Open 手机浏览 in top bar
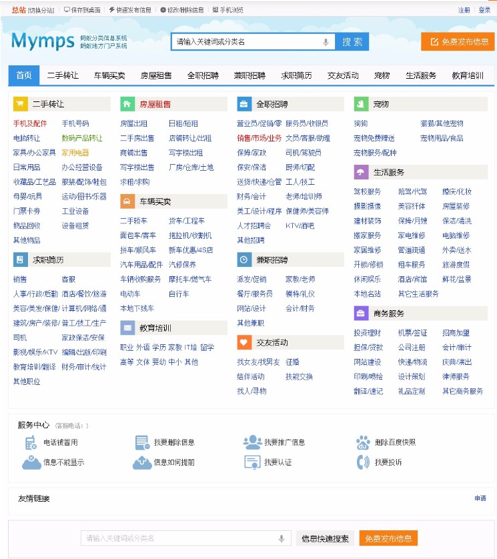This screenshot has height=559, width=497. (x=228, y=10)
